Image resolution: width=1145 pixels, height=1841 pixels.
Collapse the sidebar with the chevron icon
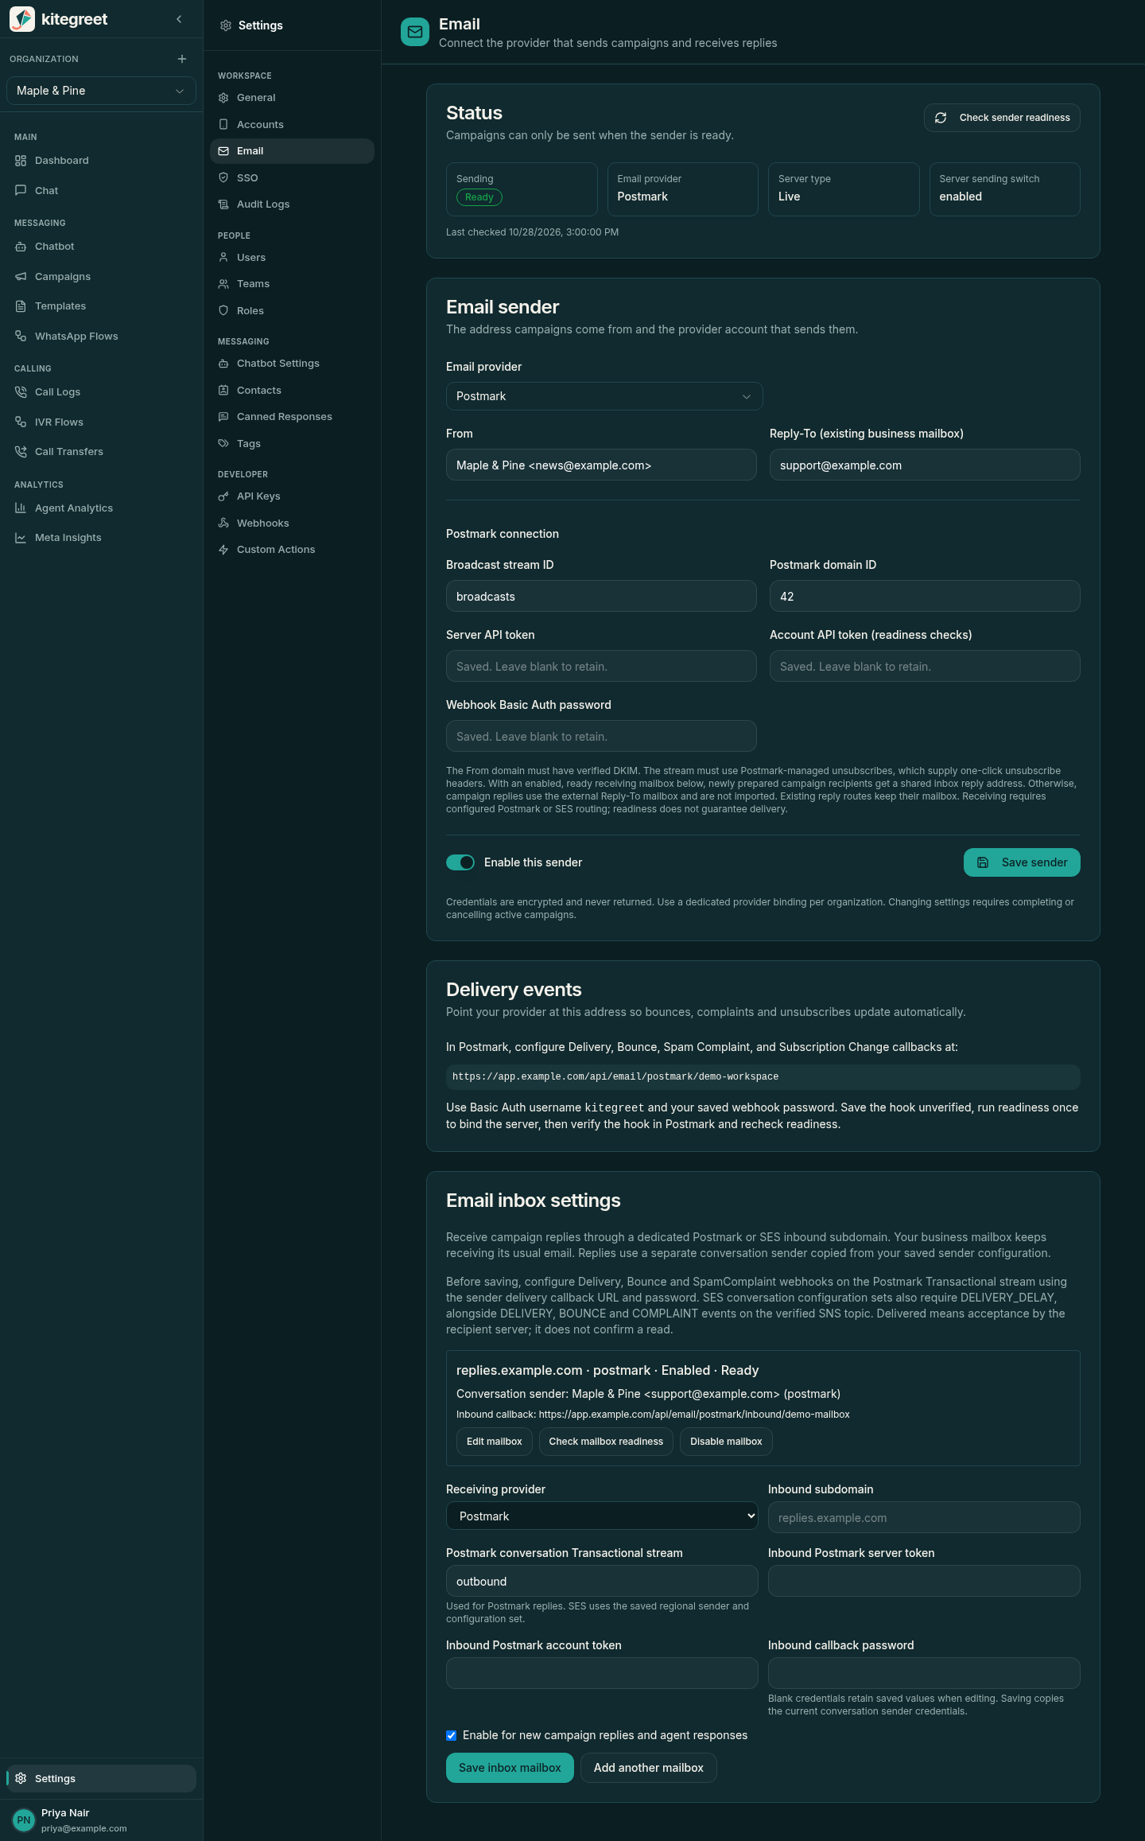tap(179, 19)
